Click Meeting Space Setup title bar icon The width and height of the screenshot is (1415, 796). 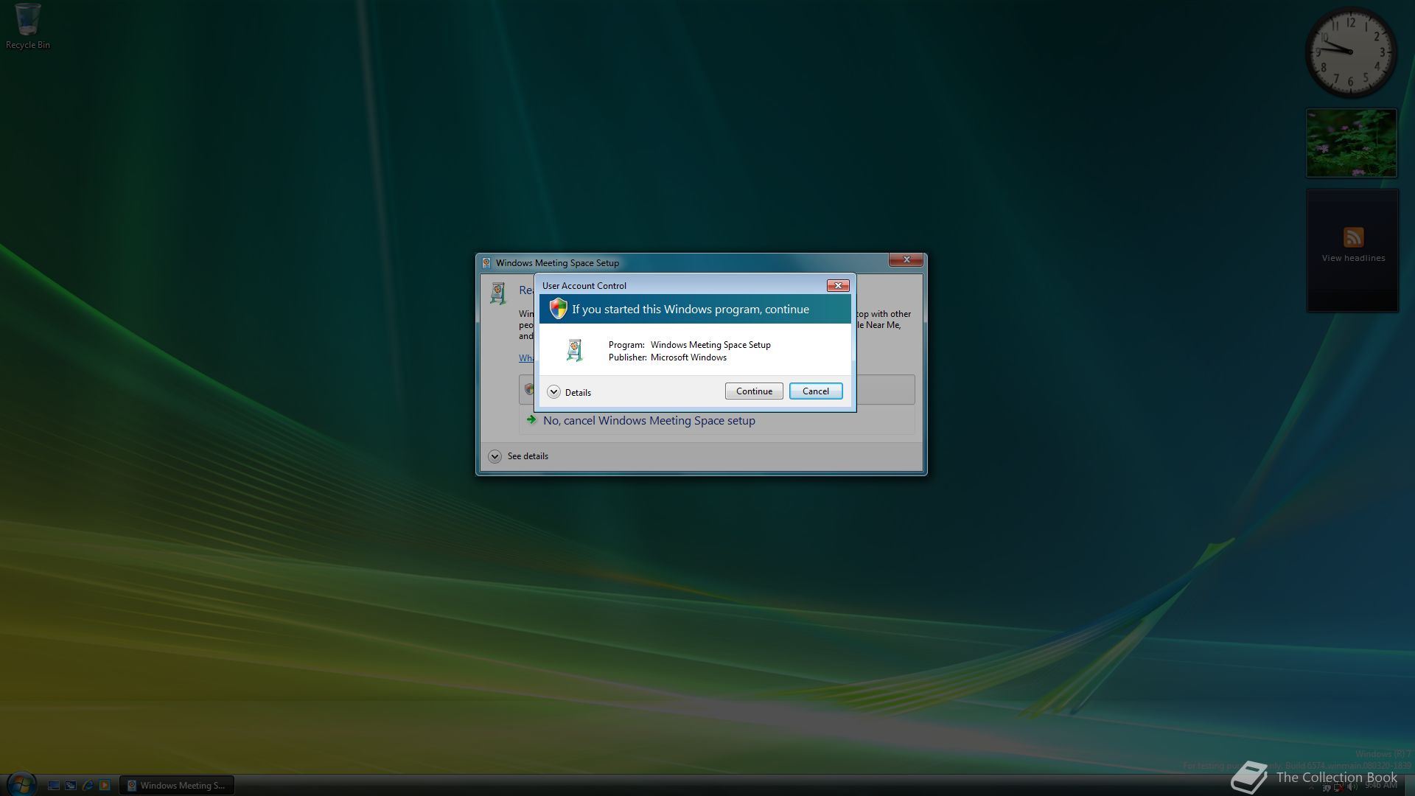pos(486,263)
